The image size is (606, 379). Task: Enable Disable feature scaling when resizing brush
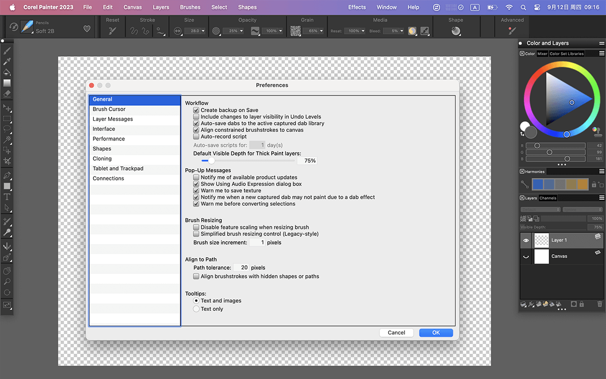pyautogui.click(x=196, y=227)
